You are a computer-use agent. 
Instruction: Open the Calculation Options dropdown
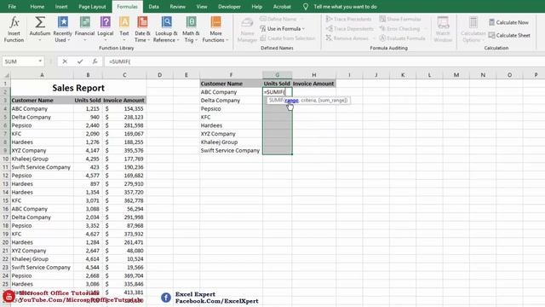click(473, 30)
